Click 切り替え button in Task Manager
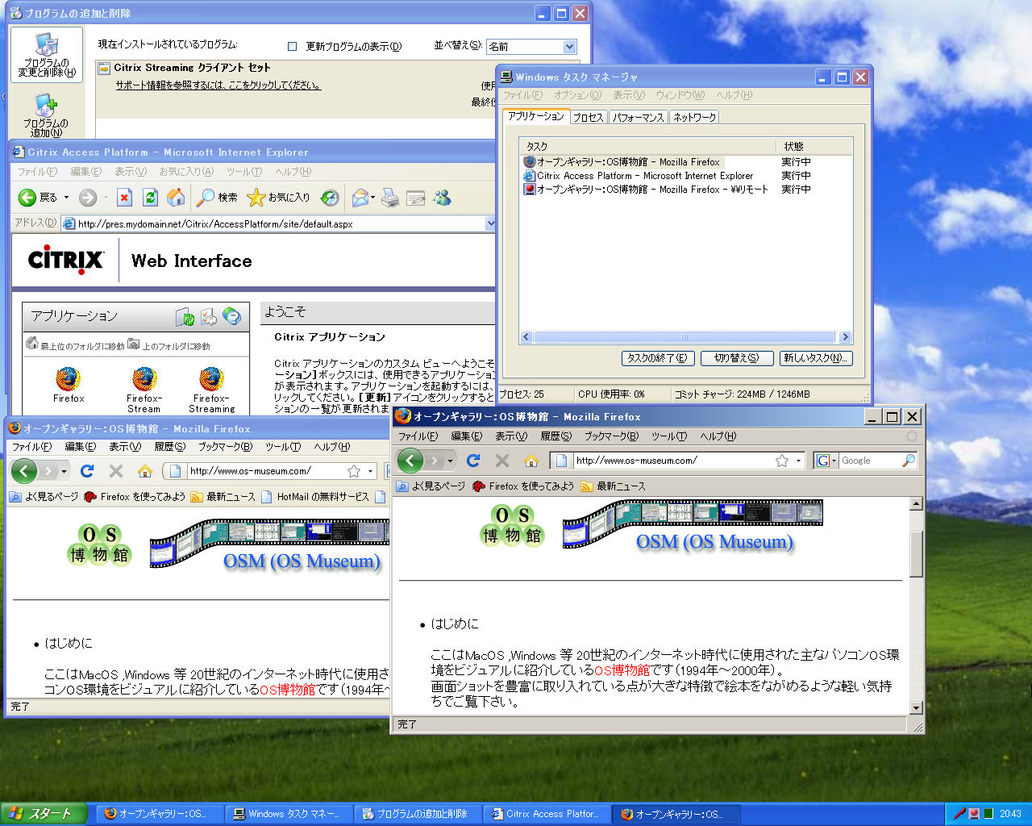The height and width of the screenshot is (826, 1032). pyautogui.click(x=736, y=358)
